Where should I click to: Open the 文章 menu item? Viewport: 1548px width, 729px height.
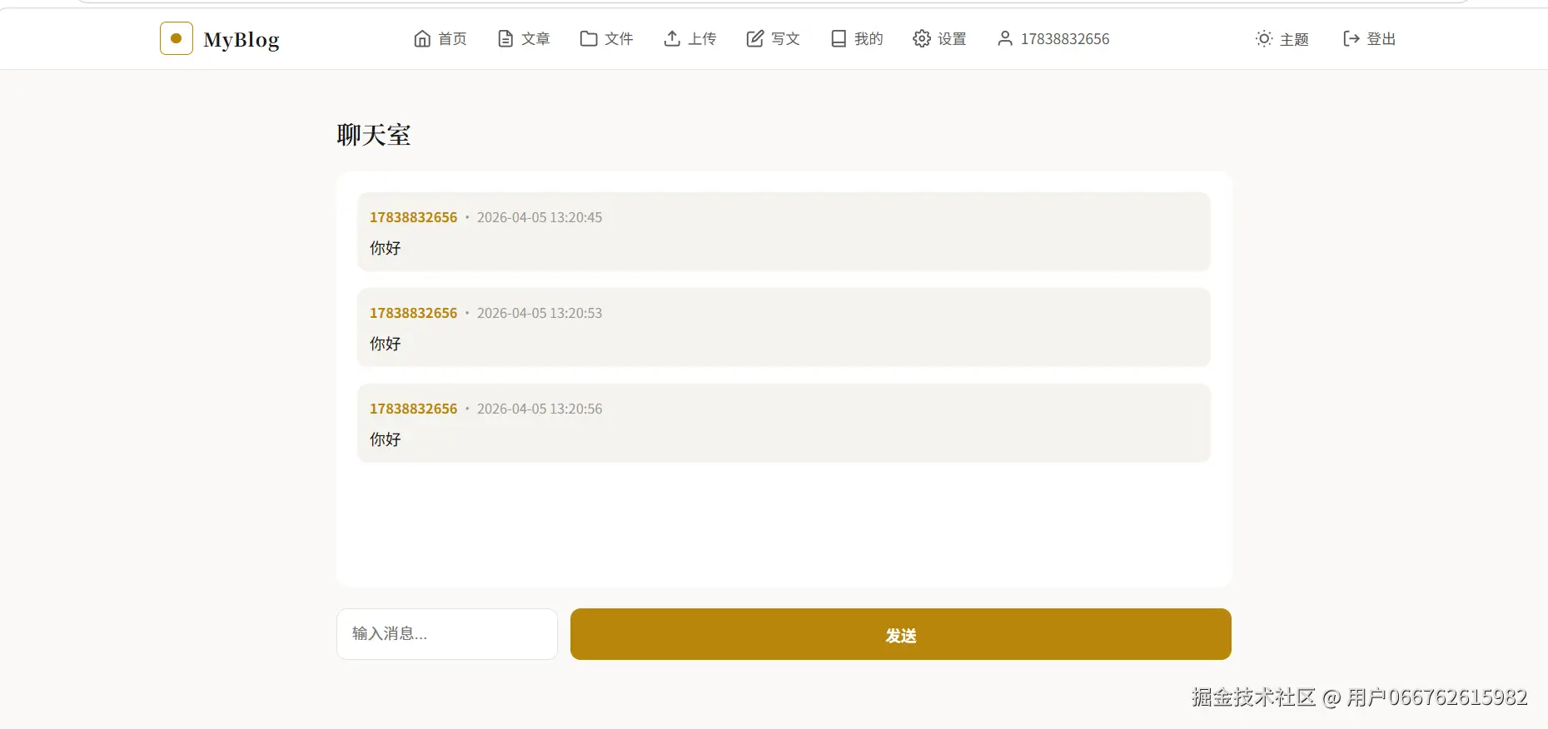tap(535, 38)
